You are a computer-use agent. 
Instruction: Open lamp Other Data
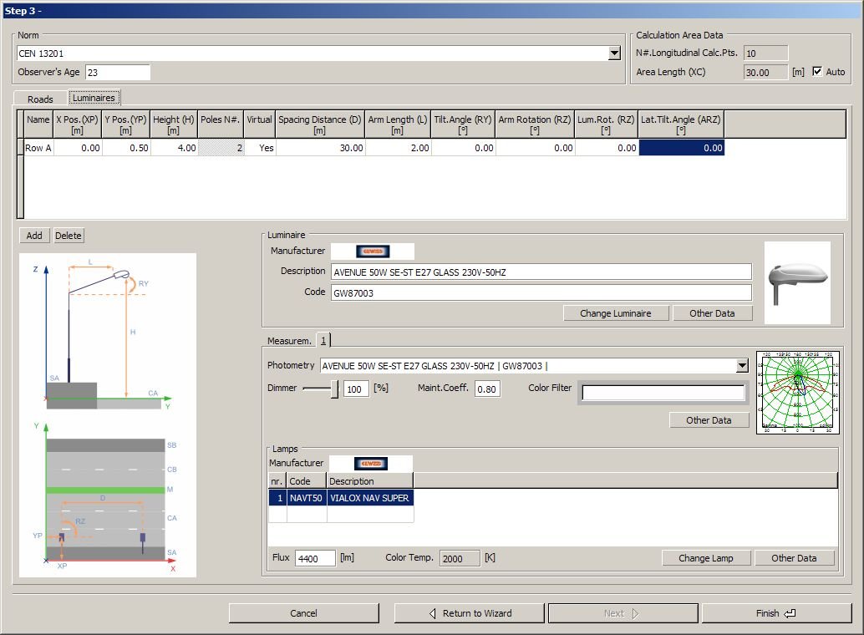tap(794, 558)
